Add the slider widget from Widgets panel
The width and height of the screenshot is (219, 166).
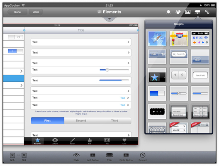[x=179, y=93]
